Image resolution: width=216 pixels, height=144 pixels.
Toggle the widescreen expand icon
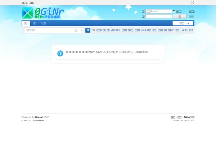193,3
